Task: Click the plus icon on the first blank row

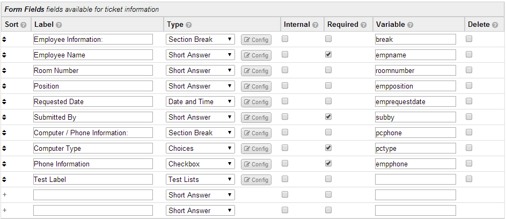Action: (x=4, y=195)
